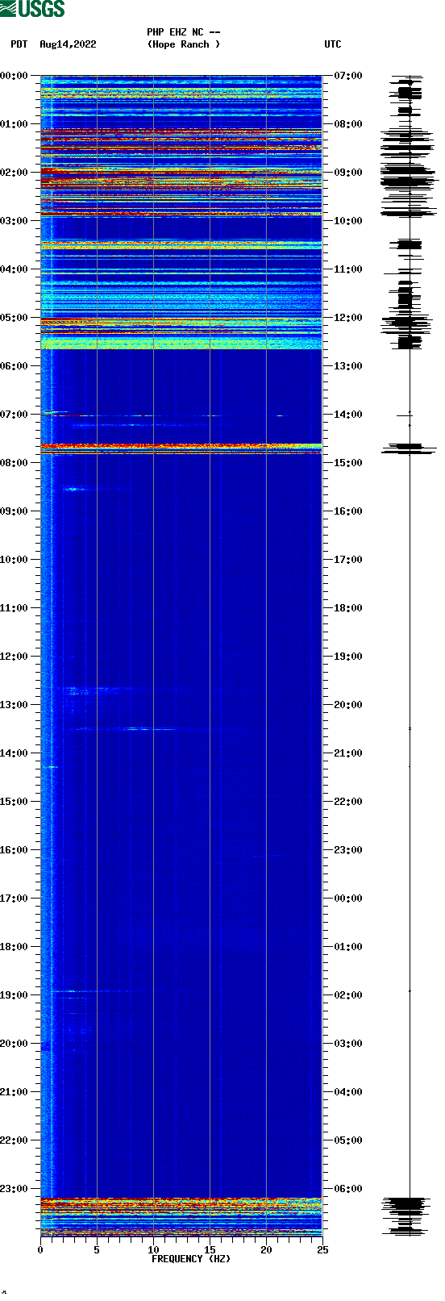Click the 04:00 PDT time label
The width and height of the screenshot is (445, 1301).
tap(14, 269)
